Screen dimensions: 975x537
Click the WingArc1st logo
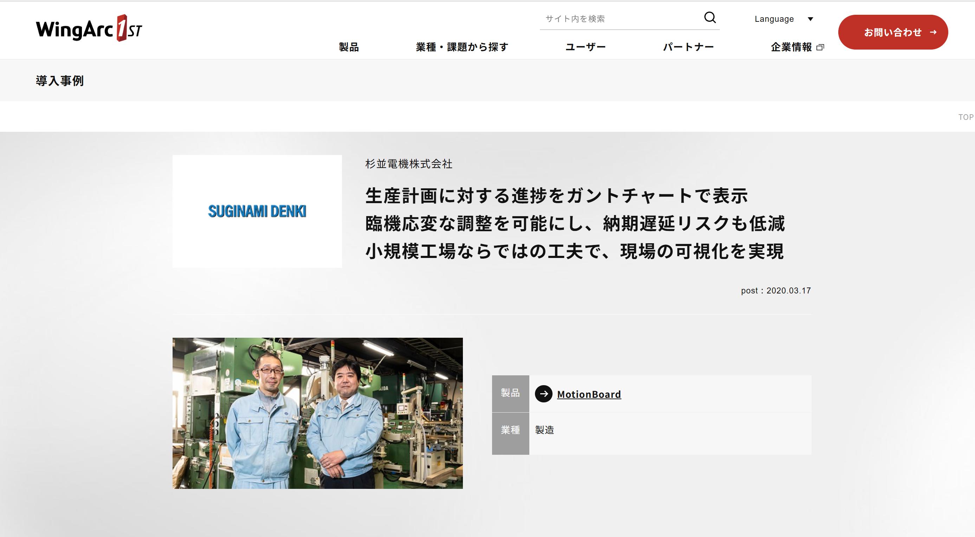point(89,28)
